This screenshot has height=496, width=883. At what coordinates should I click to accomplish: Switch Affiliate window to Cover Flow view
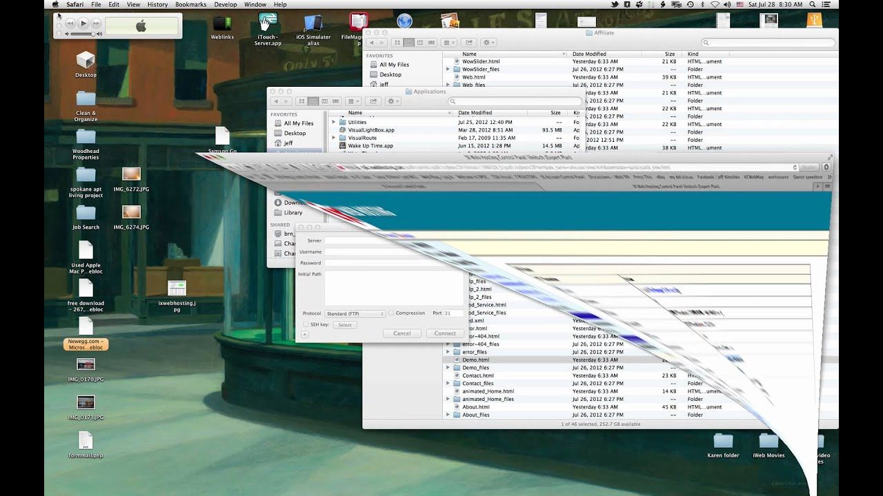tap(431, 43)
